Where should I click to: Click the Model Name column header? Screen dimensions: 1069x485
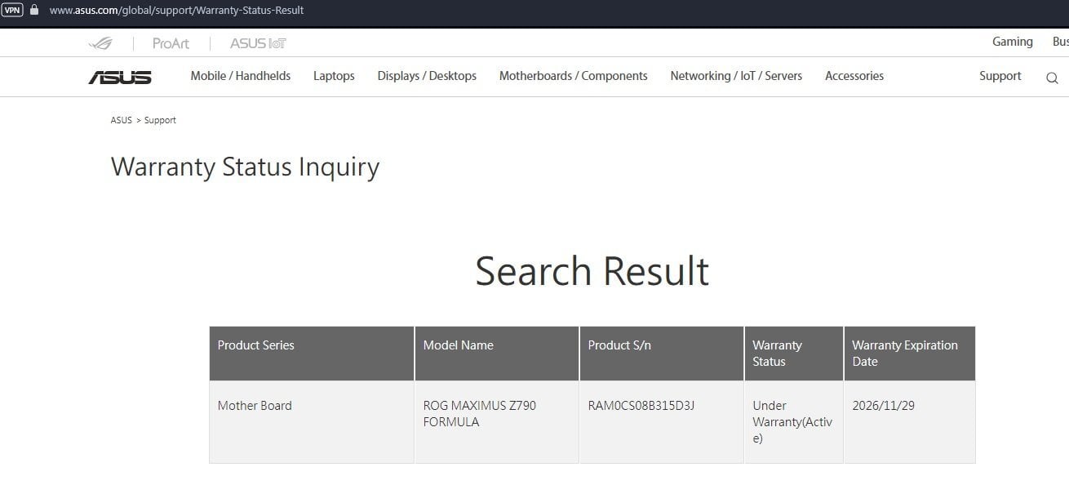coord(497,354)
